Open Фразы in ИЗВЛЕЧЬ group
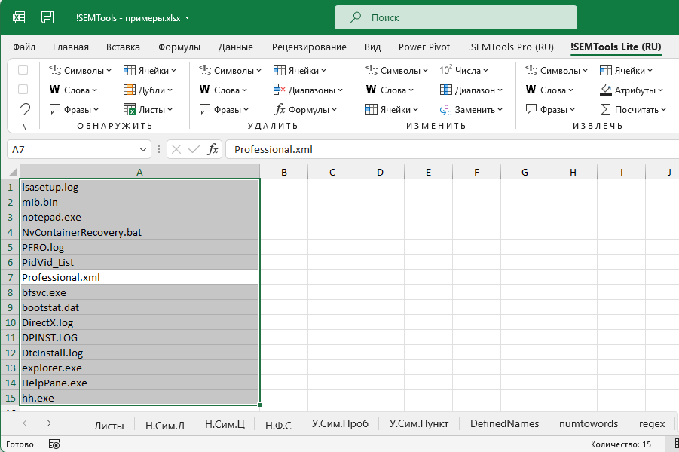Screen dimensions: 679x452 pos(550,109)
